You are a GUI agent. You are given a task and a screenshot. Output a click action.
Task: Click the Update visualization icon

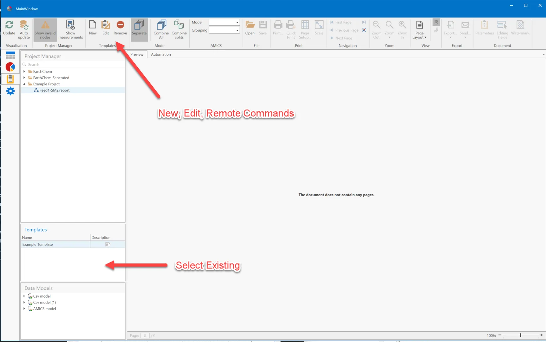click(x=9, y=28)
